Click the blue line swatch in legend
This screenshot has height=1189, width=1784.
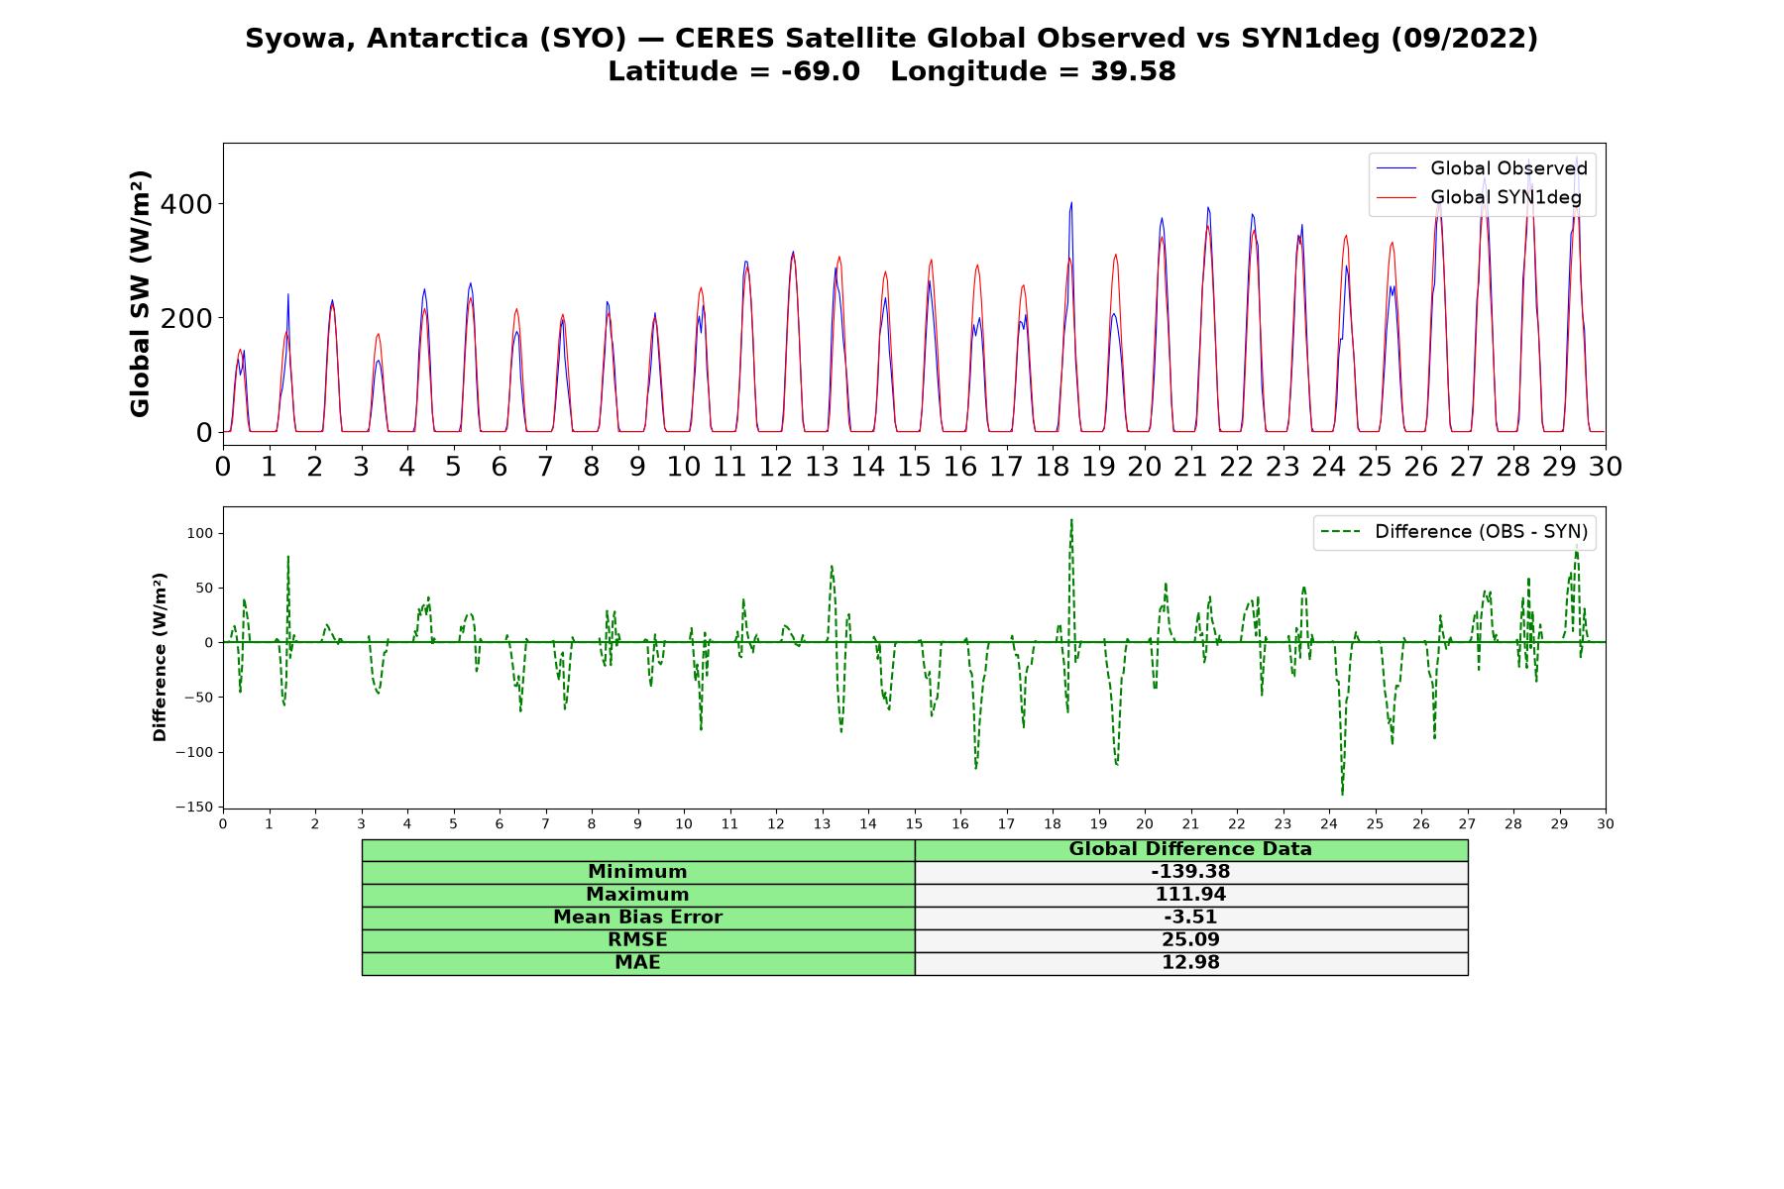pos(1396,169)
